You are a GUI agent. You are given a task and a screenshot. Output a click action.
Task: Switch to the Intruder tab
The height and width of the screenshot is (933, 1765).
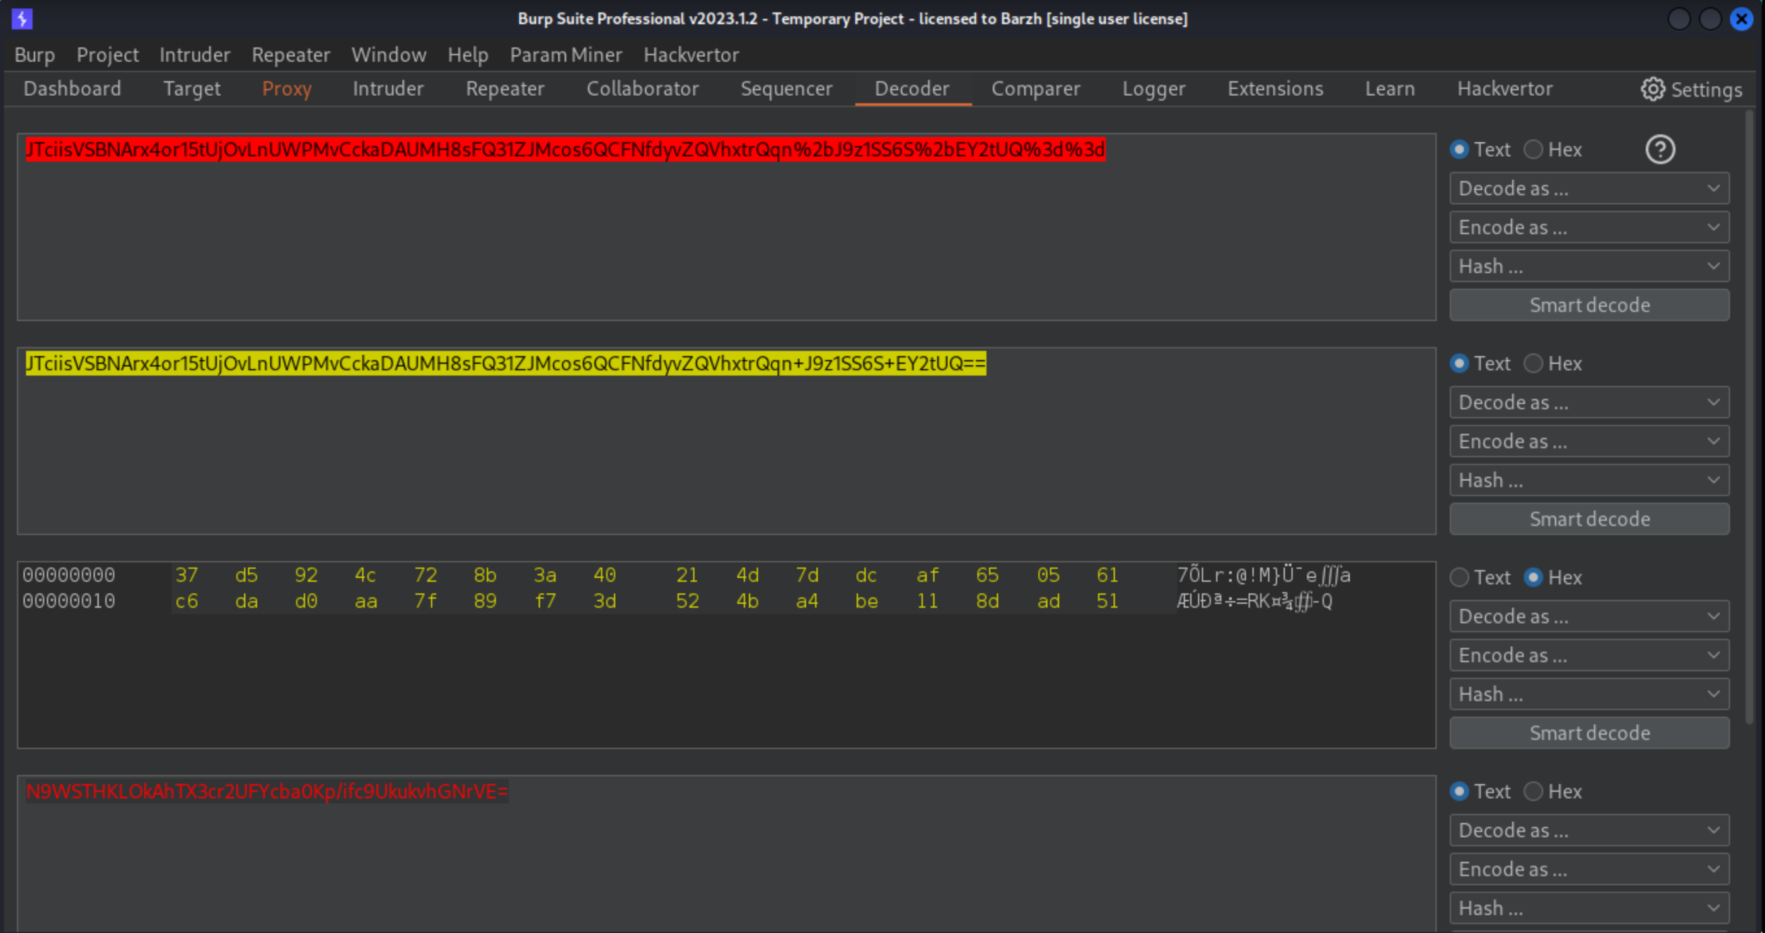(x=388, y=89)
